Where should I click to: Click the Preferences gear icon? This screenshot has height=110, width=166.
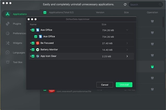click(8, 33)
